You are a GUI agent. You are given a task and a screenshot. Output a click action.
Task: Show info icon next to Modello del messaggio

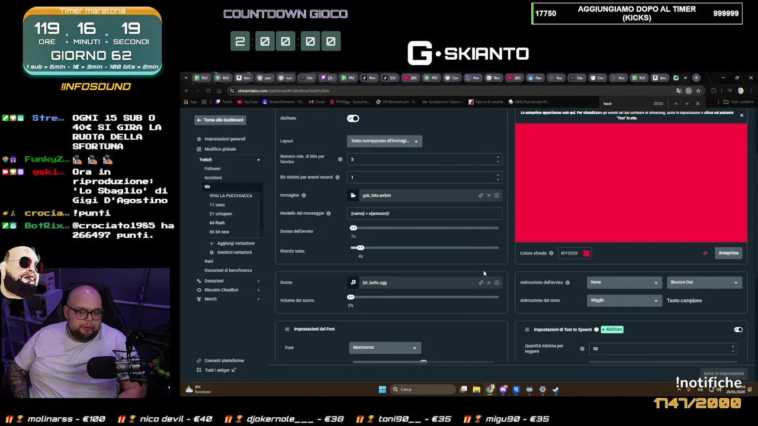coord(329,213)
